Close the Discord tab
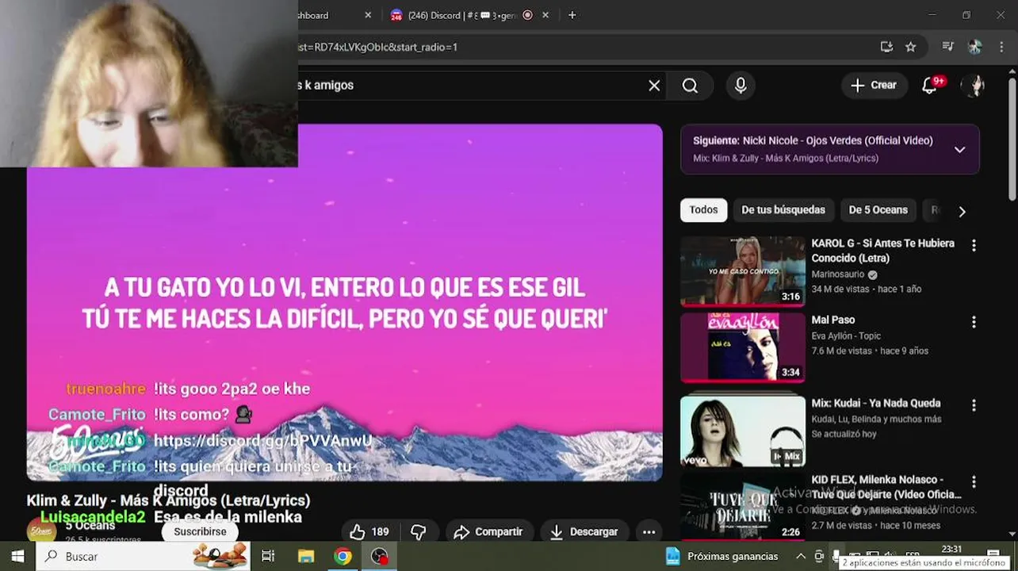 pos(545,15)
